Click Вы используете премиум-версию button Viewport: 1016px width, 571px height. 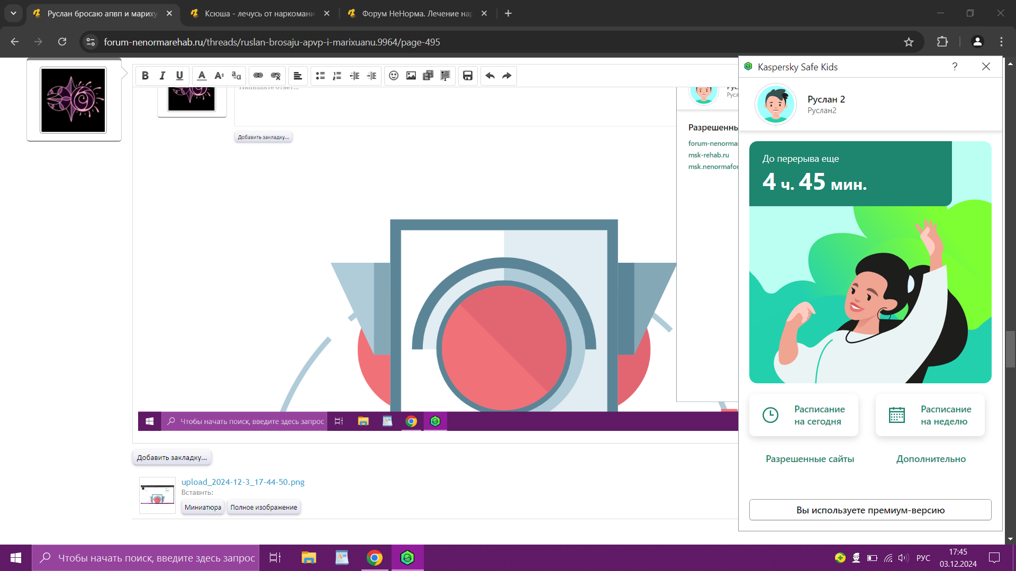pos(870,510)
